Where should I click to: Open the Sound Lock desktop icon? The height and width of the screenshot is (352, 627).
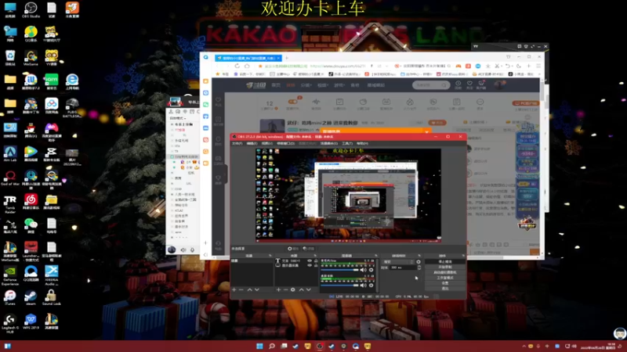(x=52, y=297)
